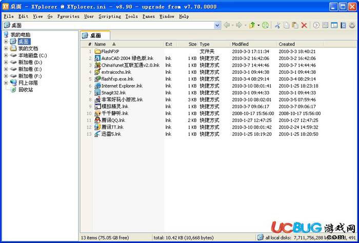
Task: Open the views grid toolbar icon
Action: [x=325, y=25]
